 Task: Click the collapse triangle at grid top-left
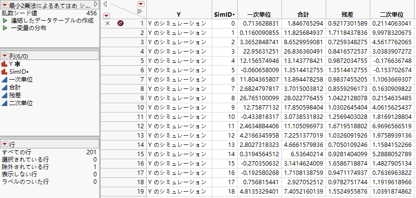tap(105, 4)
